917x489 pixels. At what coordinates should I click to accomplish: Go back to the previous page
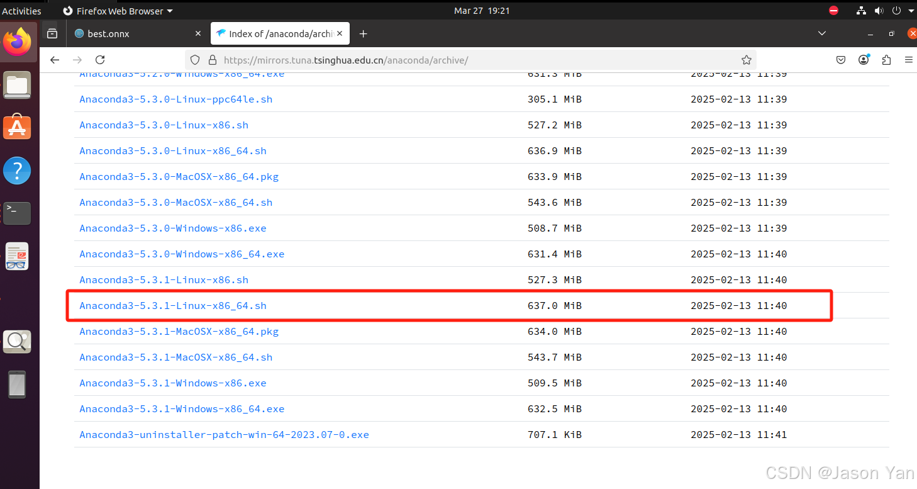click(x=55, y=60)
